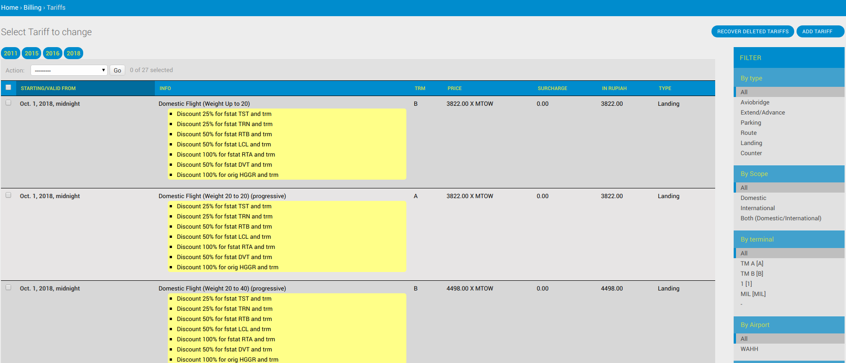Viewport: 846px width, 363px height.
Task: Open Oct. 1, 2018 tariff with TRM A
Action: point(50,196)
